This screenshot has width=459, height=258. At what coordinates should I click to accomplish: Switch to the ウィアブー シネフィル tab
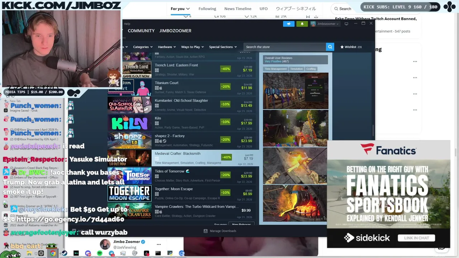pos(296,9)
